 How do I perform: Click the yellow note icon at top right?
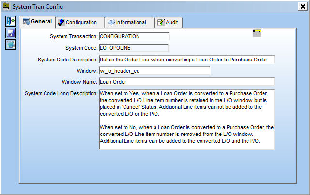click(257, 33)
